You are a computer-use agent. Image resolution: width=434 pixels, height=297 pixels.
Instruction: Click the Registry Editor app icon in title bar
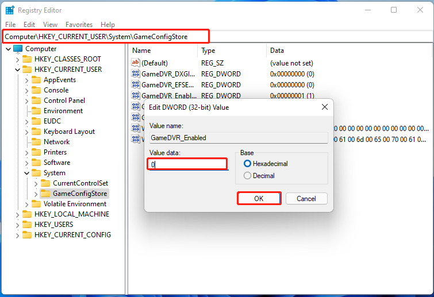[10, 10]
